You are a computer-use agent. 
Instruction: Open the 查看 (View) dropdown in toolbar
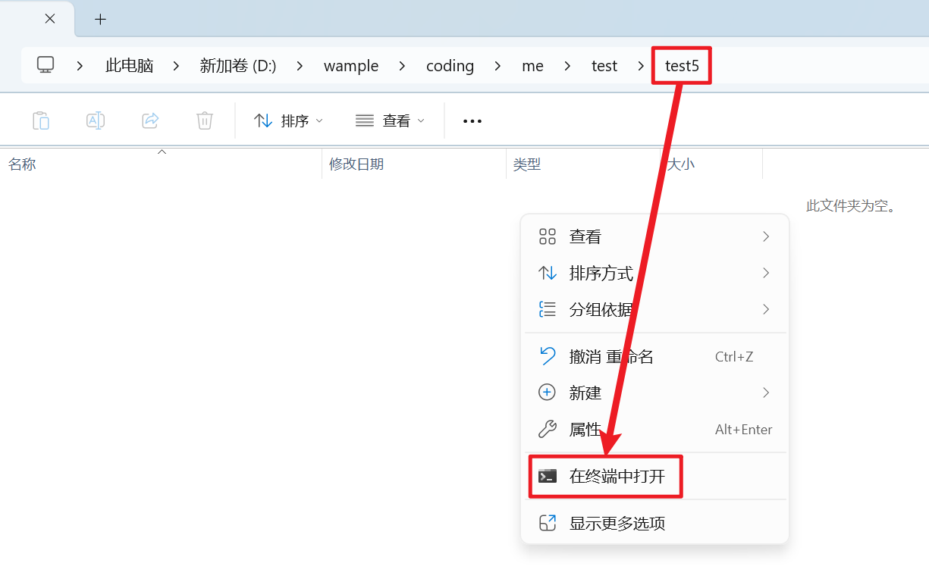[x=389, y=120]
